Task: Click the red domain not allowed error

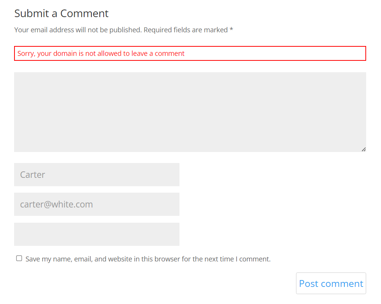Action: 190,53
